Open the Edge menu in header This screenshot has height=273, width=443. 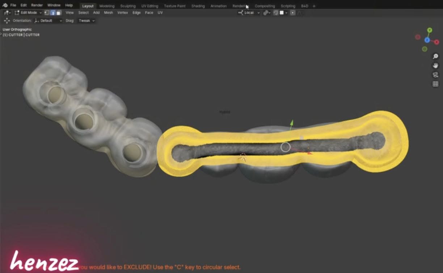pyautogui.click(x=136, y=13)
